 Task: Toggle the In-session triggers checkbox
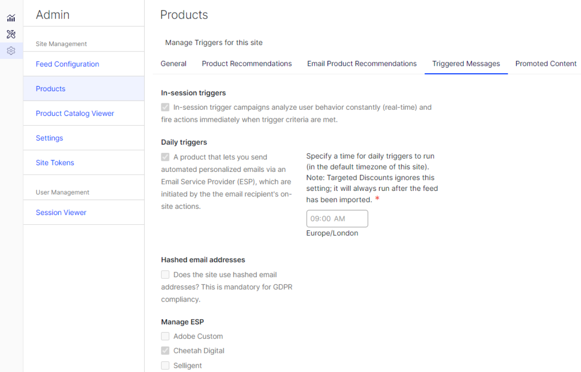[165, 107]
